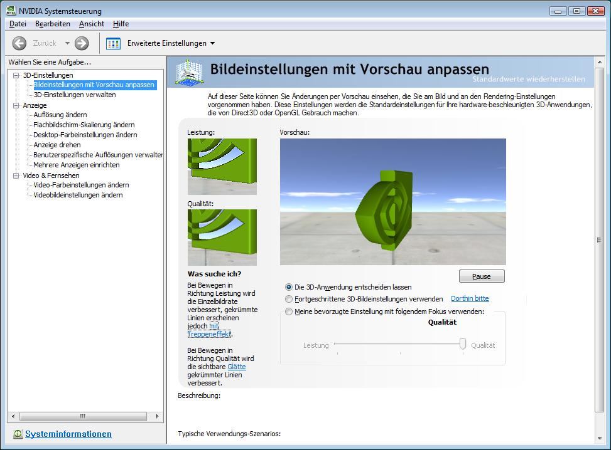Select Flachbildschirm-Skalierung ändern task
The width and height of the screenshot is (611, 450).
click(84, 125)
